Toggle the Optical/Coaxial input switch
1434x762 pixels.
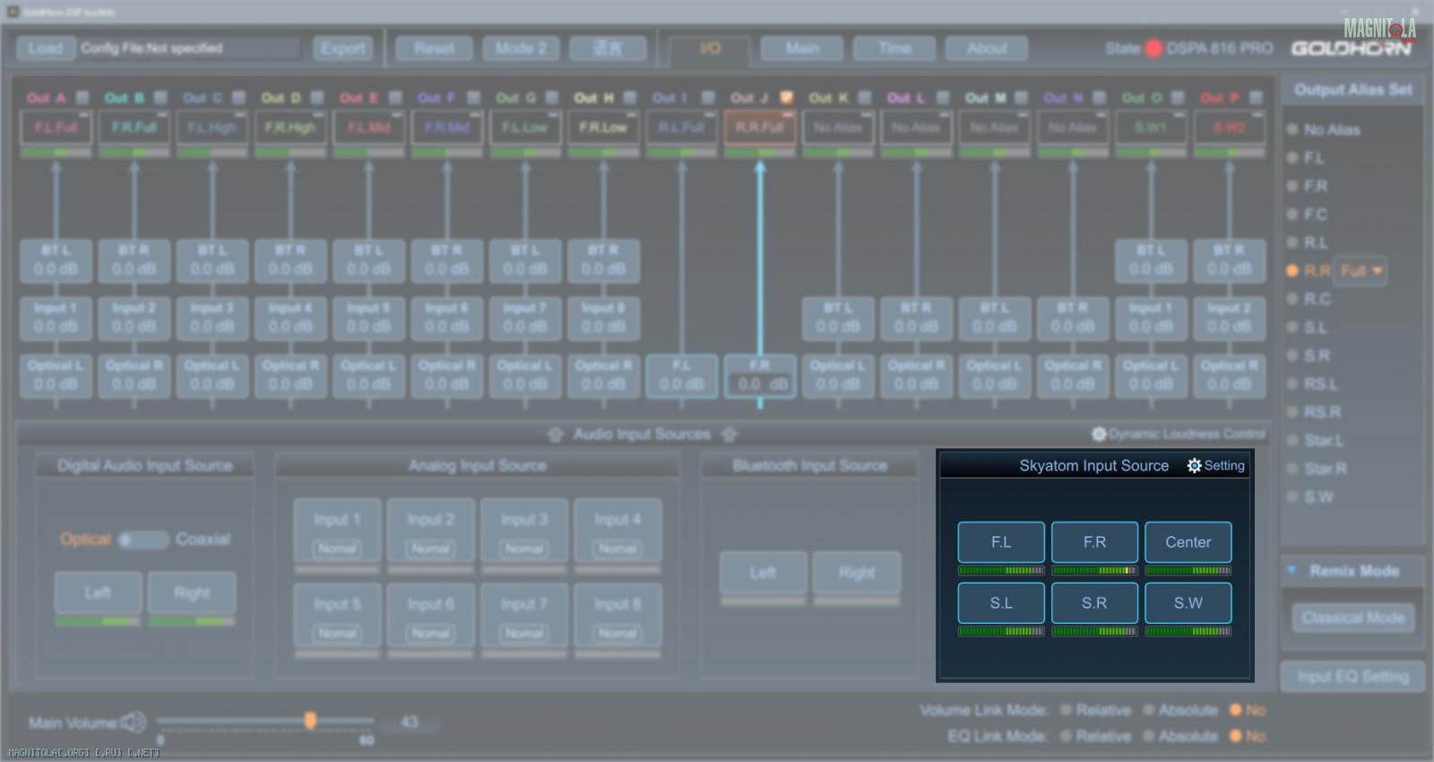pyautogui.click(x=143, y=540)
